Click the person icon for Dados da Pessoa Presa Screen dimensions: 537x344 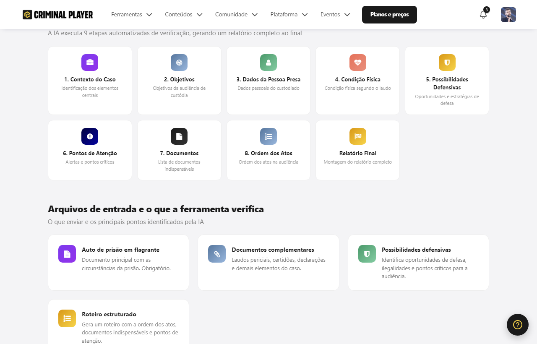coord(268,63)
